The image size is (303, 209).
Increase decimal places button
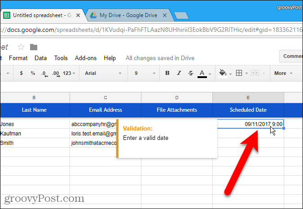(56, 74)
